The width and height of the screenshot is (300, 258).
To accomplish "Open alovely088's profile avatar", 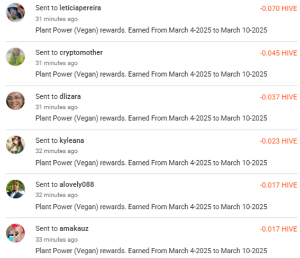I will coord(15,189).
